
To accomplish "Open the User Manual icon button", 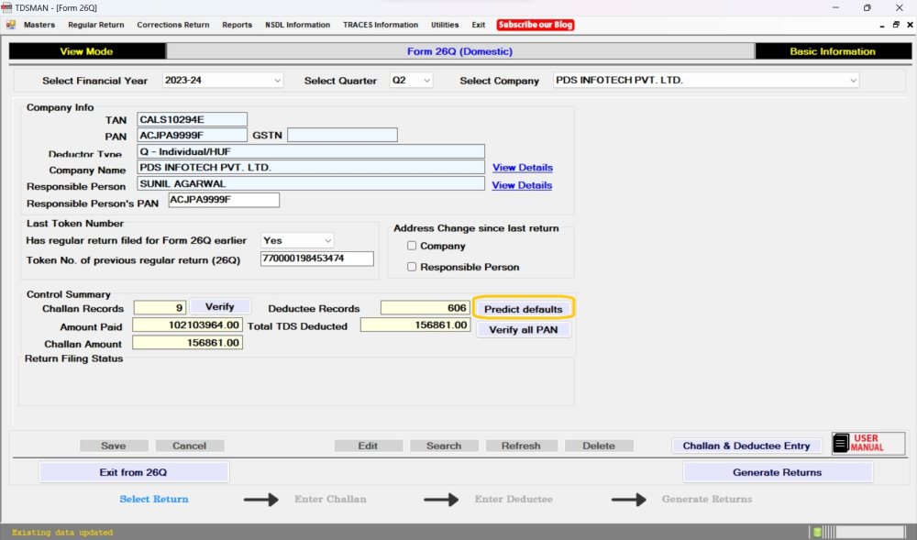I will click(x=868, y=443).
